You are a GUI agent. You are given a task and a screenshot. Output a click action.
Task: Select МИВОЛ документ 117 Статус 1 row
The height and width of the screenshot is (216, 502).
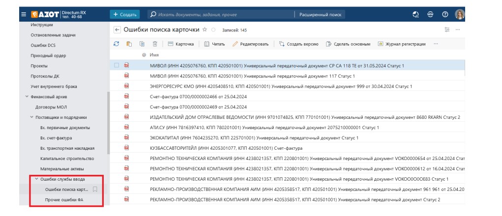[287, 76]
